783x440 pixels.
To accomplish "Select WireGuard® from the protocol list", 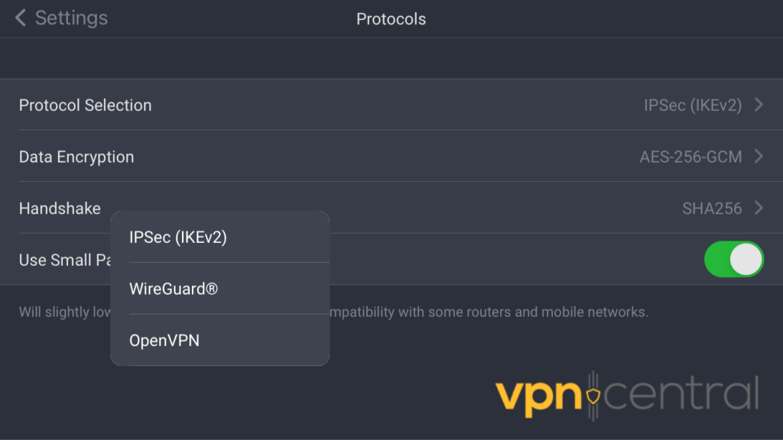I will 173,289.
